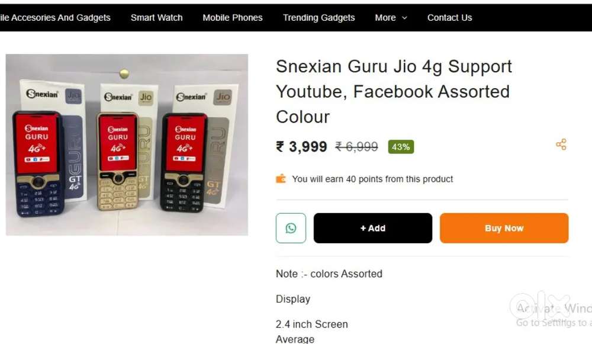Expand the More menu chevron
The image size is (592, 344).
(x=404, y=18)
